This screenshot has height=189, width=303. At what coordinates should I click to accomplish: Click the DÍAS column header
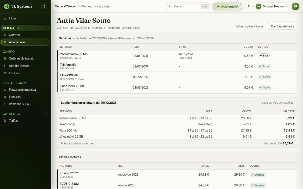[x=209, y=111]
